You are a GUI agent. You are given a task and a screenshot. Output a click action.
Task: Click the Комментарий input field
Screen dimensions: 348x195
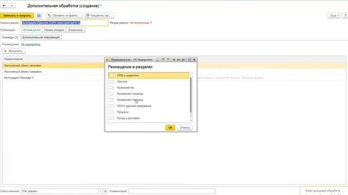click(172, 191)
